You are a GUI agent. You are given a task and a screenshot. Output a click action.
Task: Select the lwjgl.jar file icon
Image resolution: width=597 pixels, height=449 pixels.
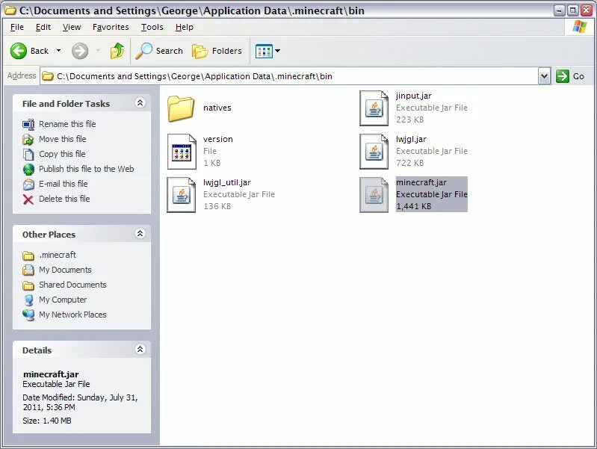point(374,152)
